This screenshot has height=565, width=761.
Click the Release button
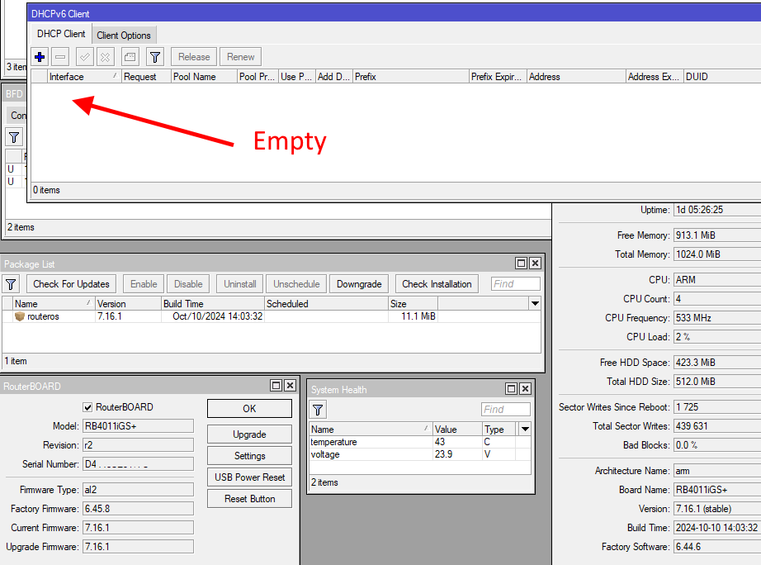pos(194,57)
